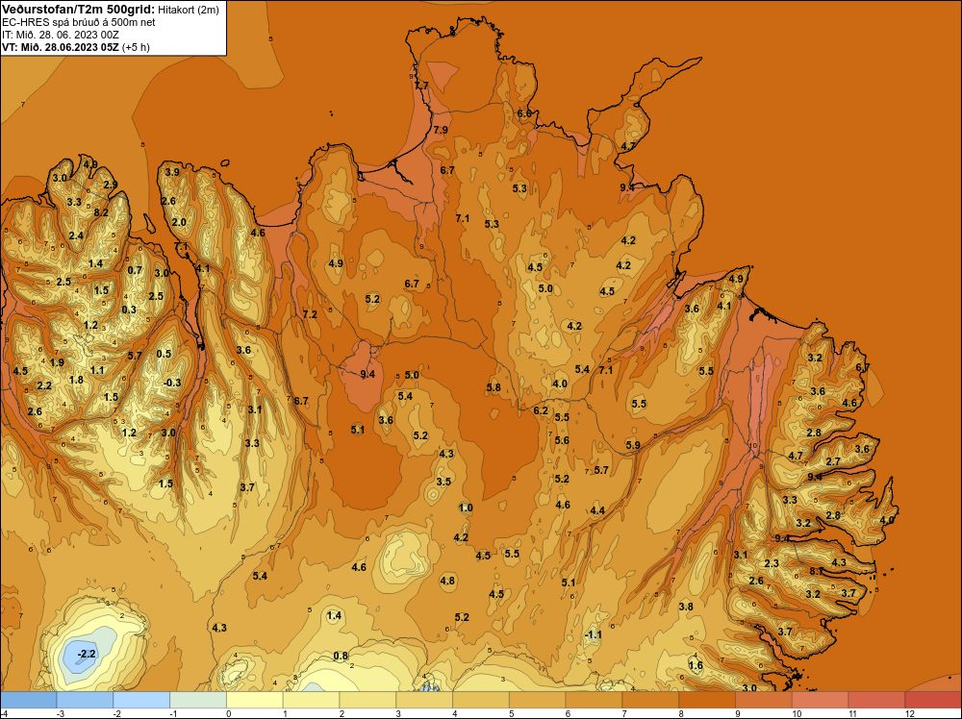Image resolution: width=962 pixels, height=719 pixels.
Task: Click the 2.7 temperature value
Action: pos(833,461)
